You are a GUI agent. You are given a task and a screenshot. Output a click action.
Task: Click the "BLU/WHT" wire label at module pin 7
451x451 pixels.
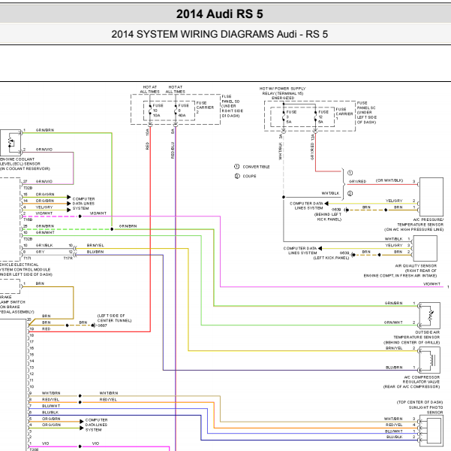click(51, 406)
